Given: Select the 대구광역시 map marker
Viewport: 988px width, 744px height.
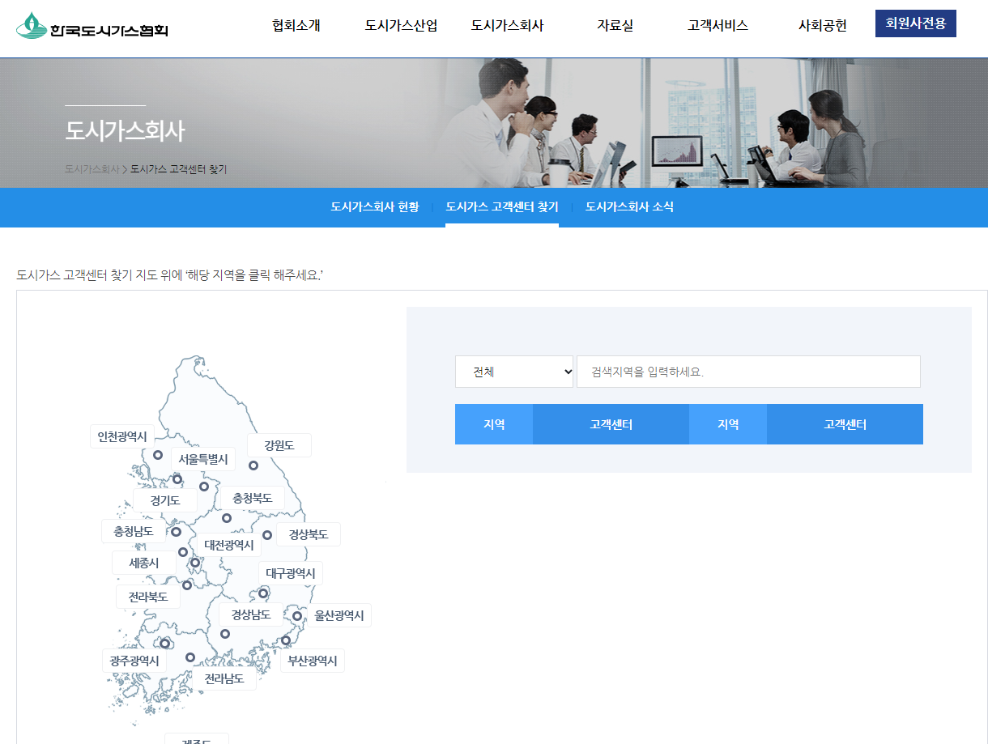Looking at the screenshot, I should [263, 593].
